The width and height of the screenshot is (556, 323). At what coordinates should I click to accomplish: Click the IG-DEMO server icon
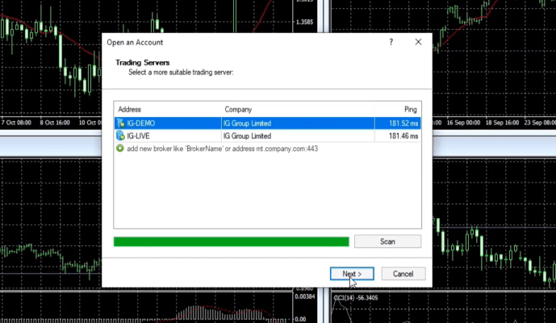point(120,124)
